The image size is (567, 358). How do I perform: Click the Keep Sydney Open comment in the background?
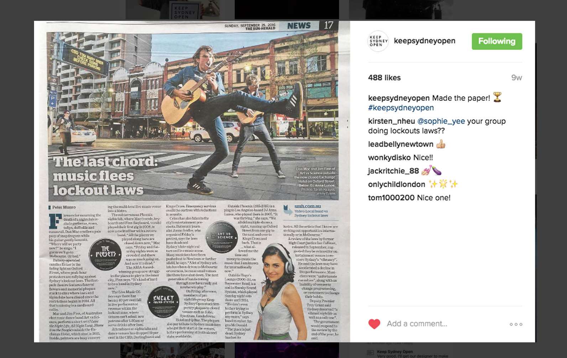click(x=408, y=354)
